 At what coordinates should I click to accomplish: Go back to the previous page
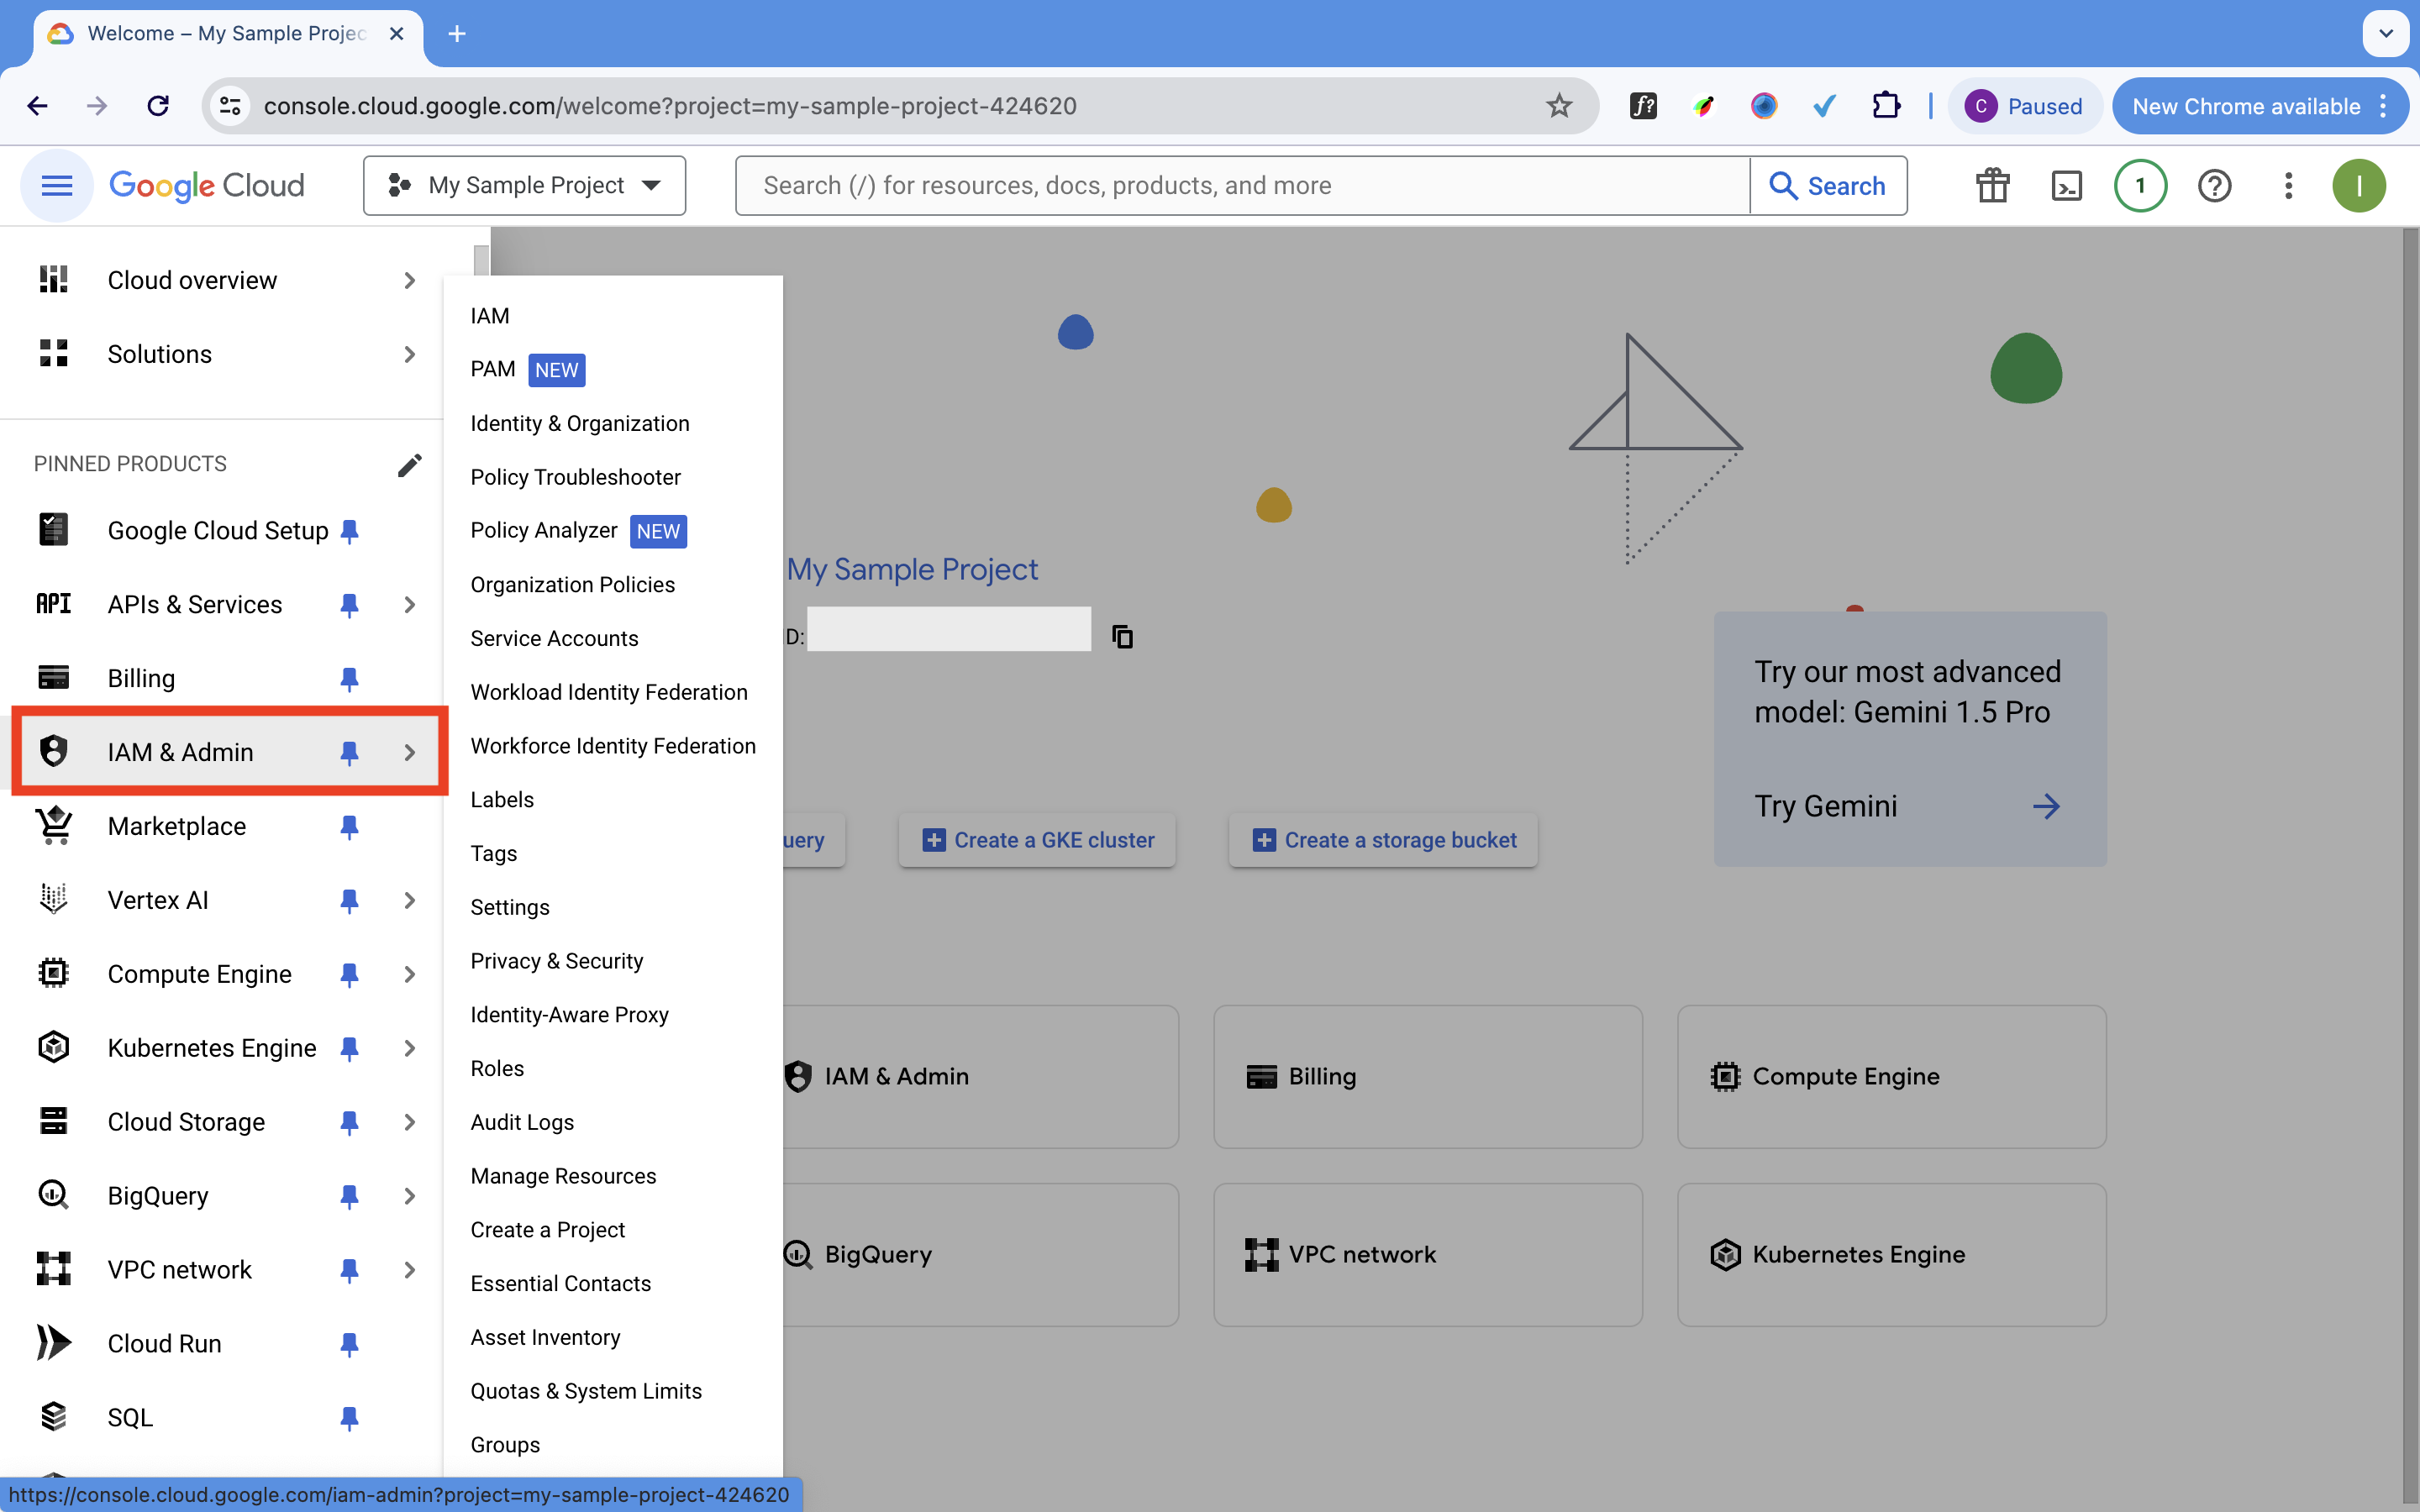point(37,105)
